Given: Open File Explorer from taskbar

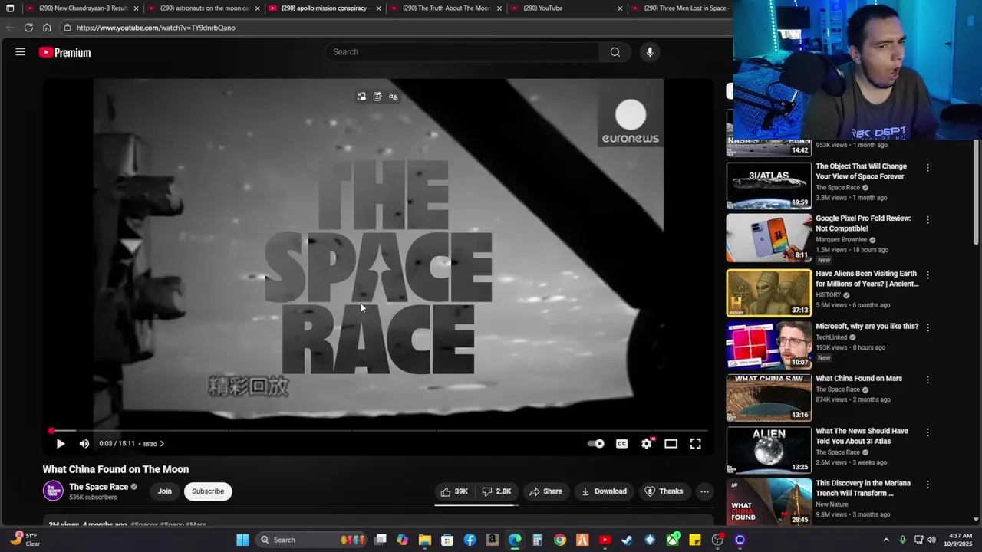Looking at the screenshot, I should pos(425,540).
